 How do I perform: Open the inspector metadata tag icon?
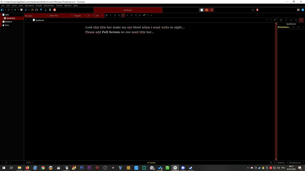291,20
